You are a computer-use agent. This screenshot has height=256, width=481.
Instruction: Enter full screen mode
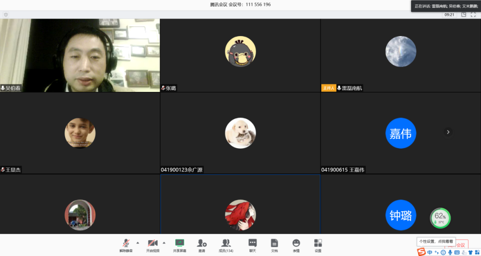(474, 15)
